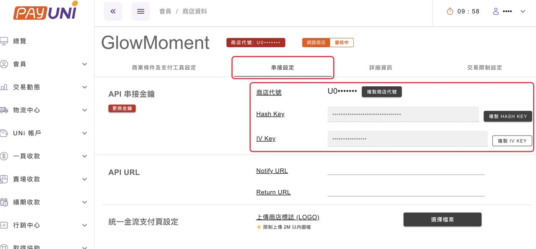Expand the 交易動態 menu chevron

coord(85,87)
